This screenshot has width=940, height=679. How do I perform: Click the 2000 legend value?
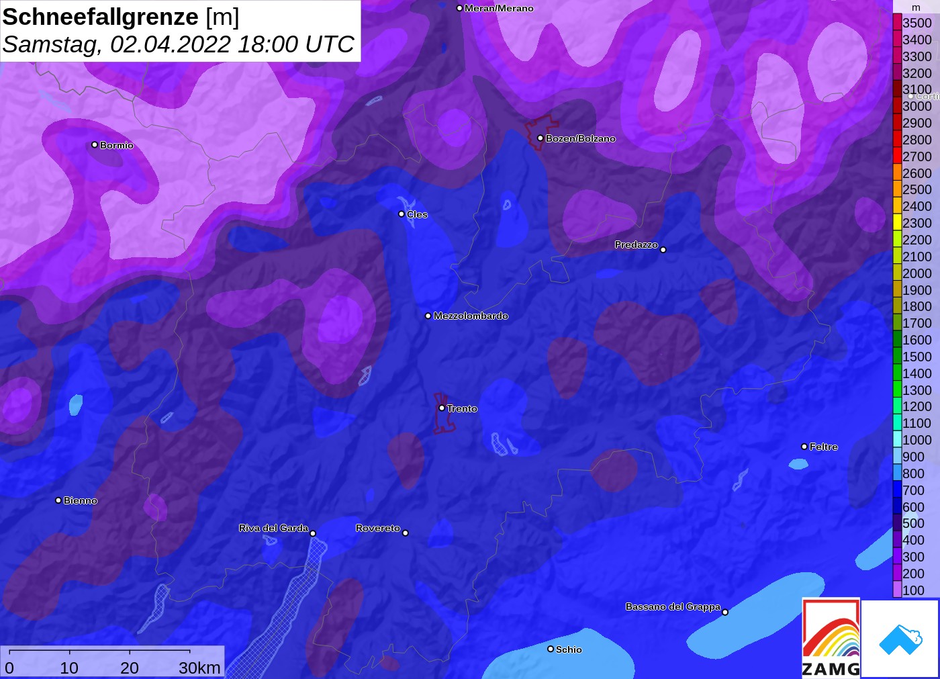tap(917, 273)
